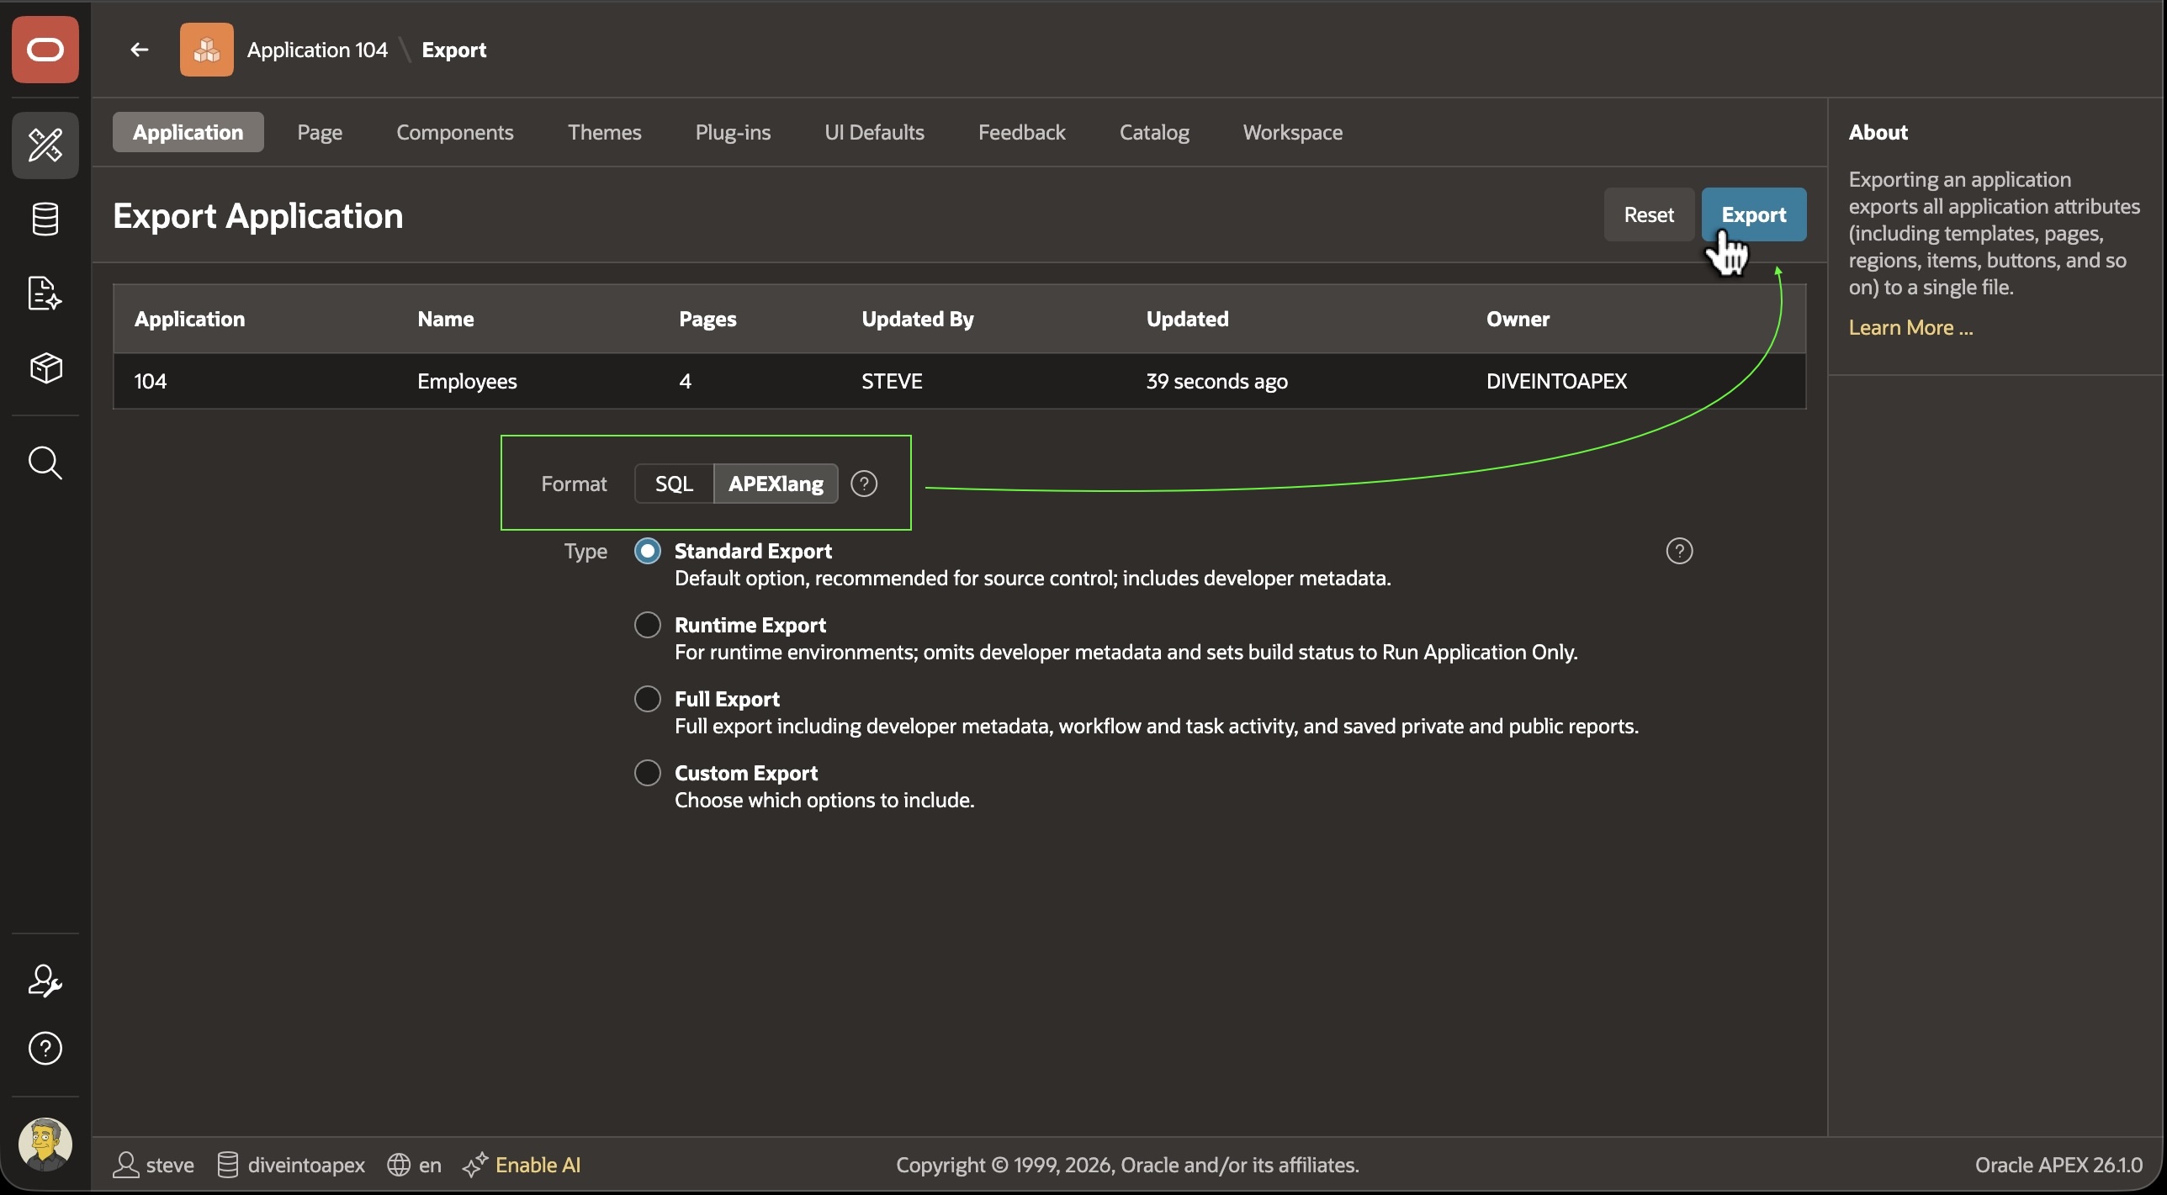Switch to the Workspace tab
The height and width of the screenshot is (1195, 2167).
(1293, 132)
